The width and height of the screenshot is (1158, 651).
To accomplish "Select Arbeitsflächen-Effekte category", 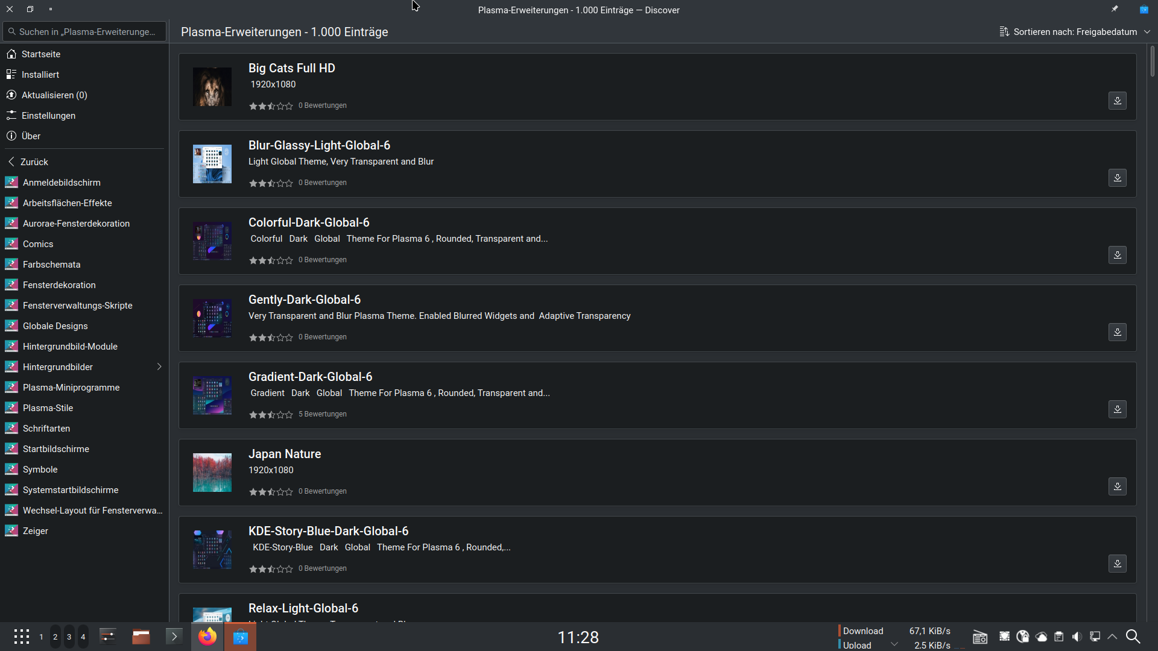I will [84, 203].
